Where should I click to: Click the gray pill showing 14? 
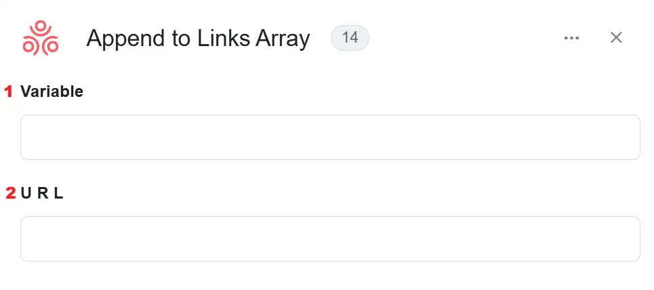(350, 38)
